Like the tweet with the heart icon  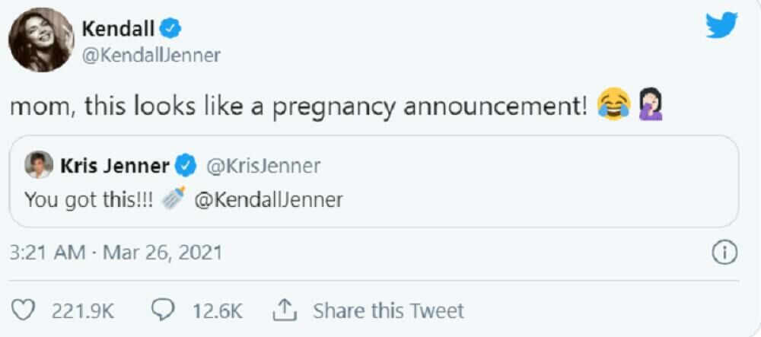pyautogui.click(x=26, y=310)
